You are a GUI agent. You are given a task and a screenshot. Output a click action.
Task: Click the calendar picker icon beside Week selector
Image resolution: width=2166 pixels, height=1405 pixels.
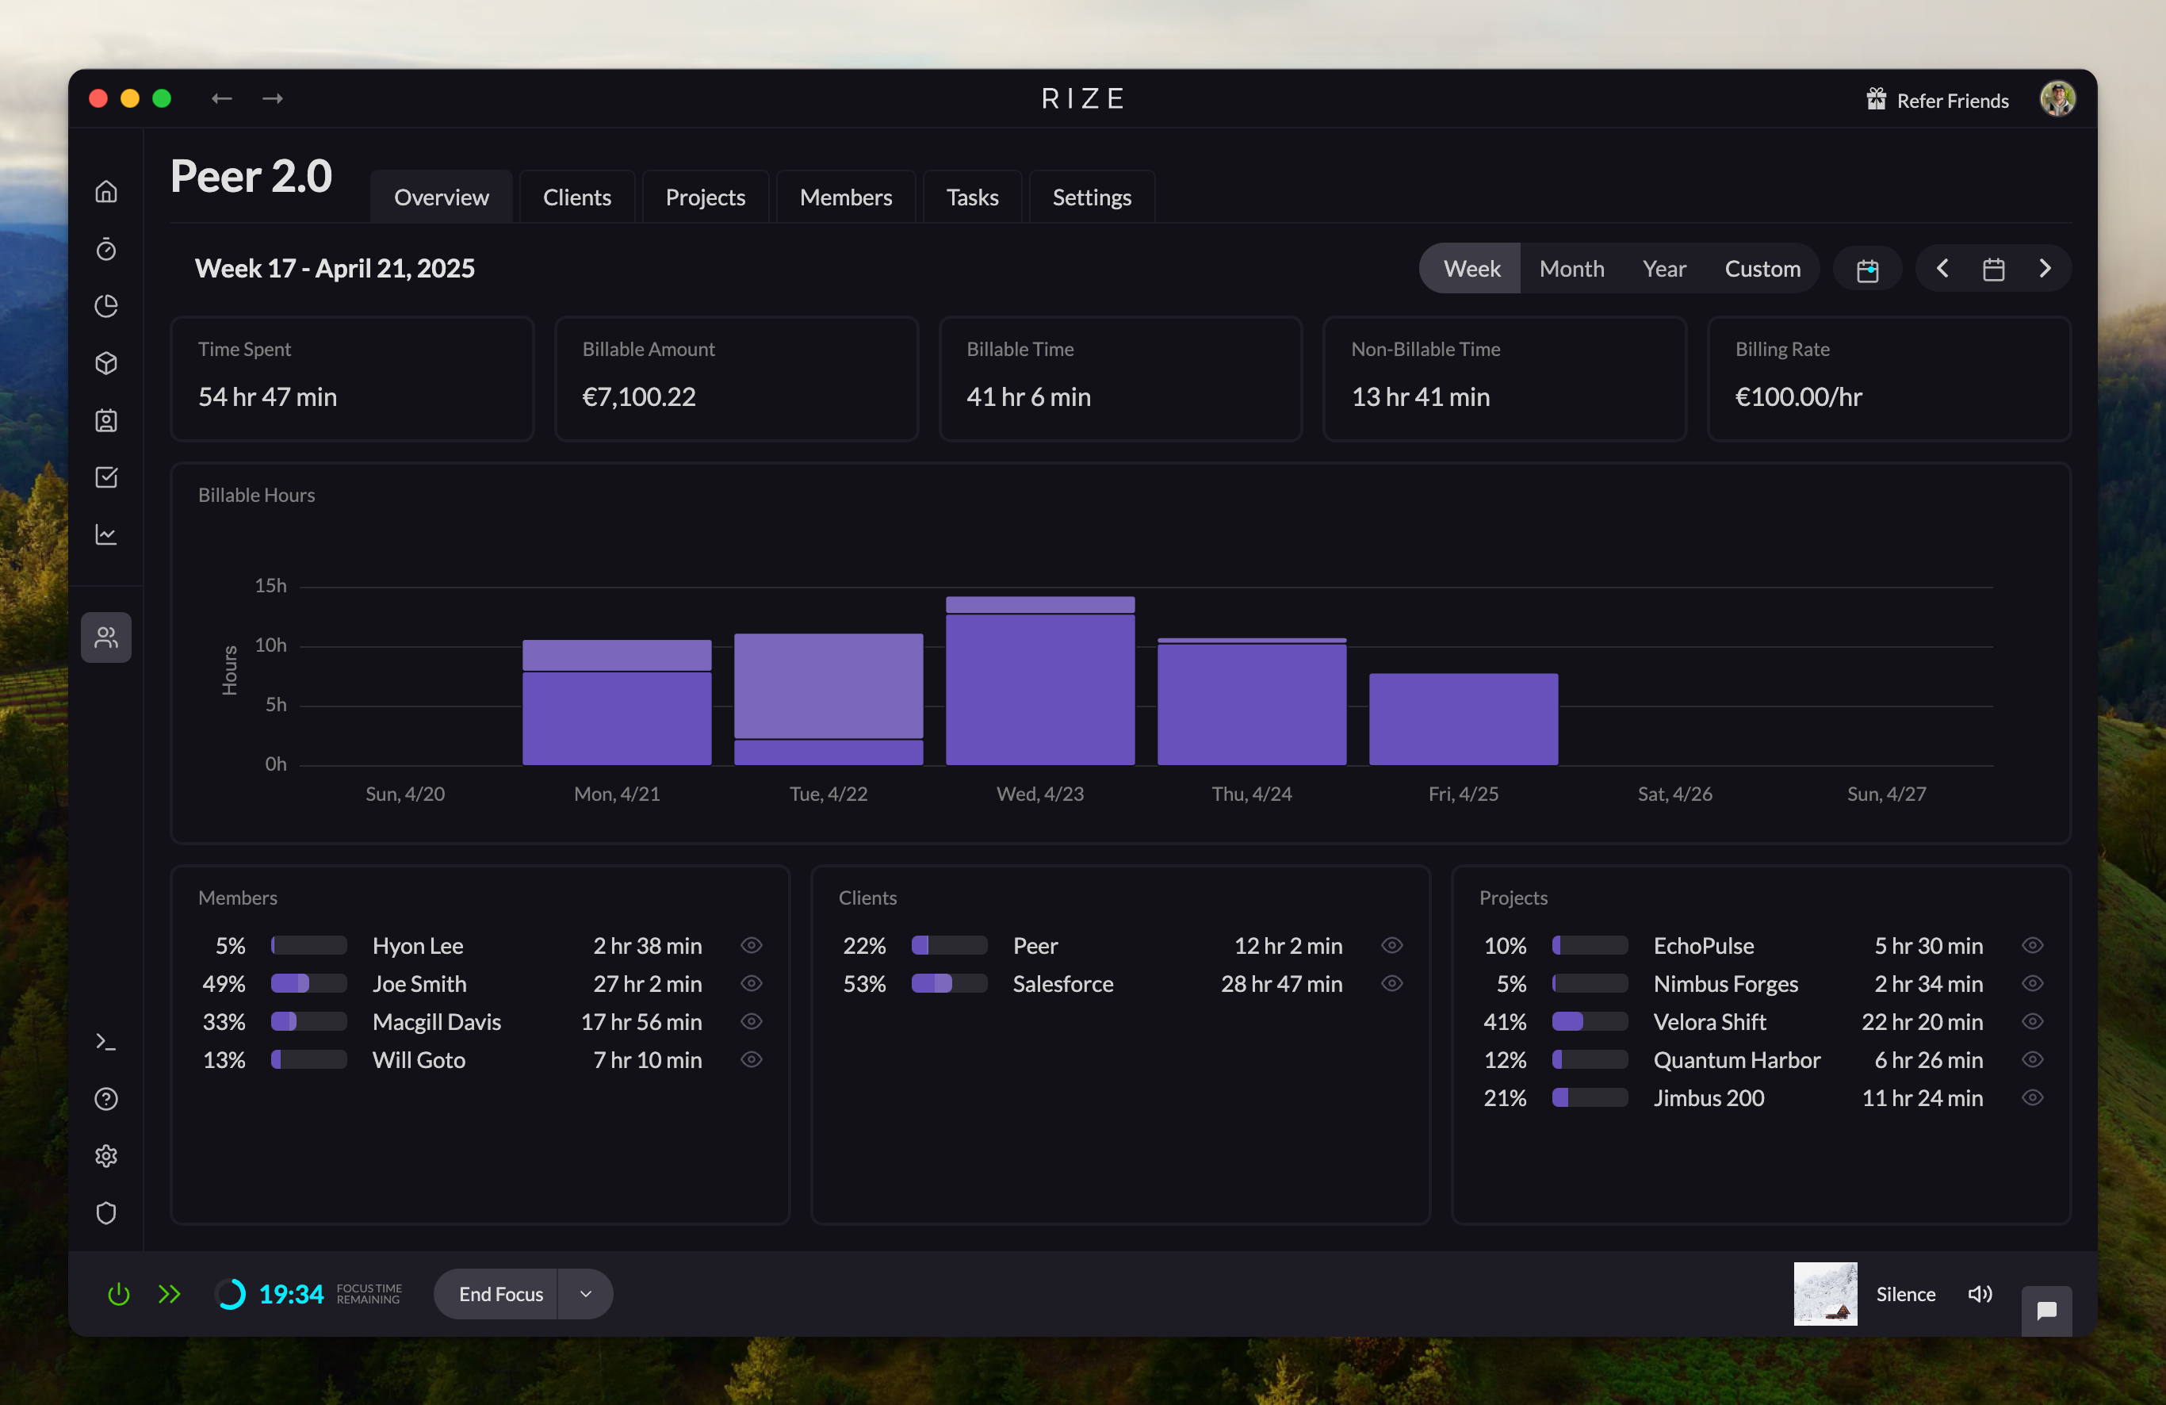tap(1867, 267)
